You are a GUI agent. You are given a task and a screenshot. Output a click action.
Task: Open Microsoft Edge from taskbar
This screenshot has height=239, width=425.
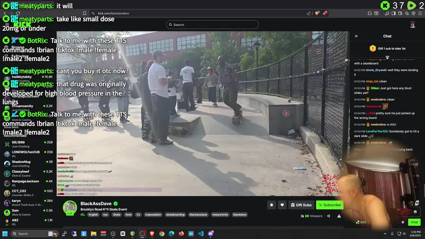pos(171,234)
